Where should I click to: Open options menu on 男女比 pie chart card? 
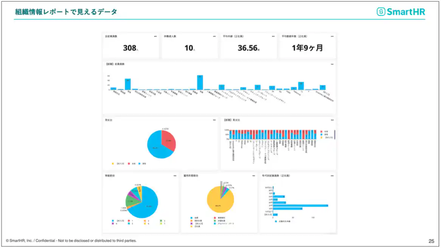click(x=214, y=120)
